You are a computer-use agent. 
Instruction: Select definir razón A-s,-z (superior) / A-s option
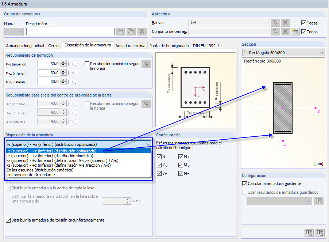pyautogui.click(x=78, y=160)
